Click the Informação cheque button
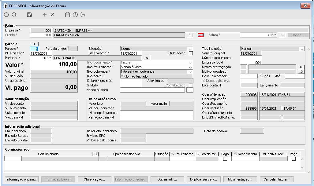This screenshot has height=186, width=314. click(131, 179)
